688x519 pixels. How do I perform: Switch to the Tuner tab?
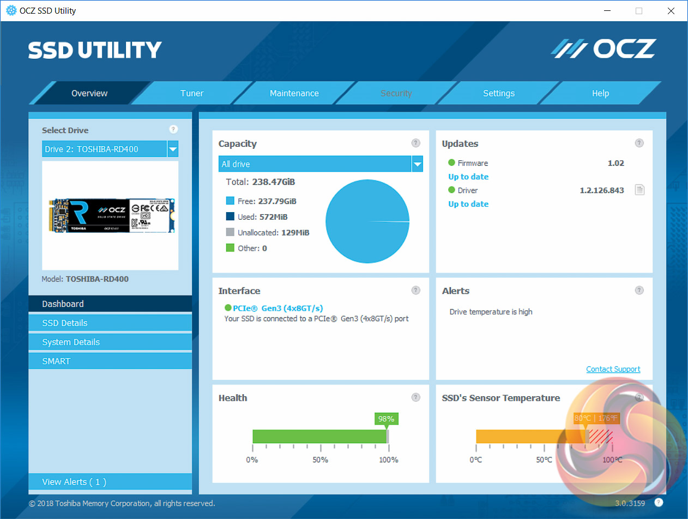(x=192, y=93)
